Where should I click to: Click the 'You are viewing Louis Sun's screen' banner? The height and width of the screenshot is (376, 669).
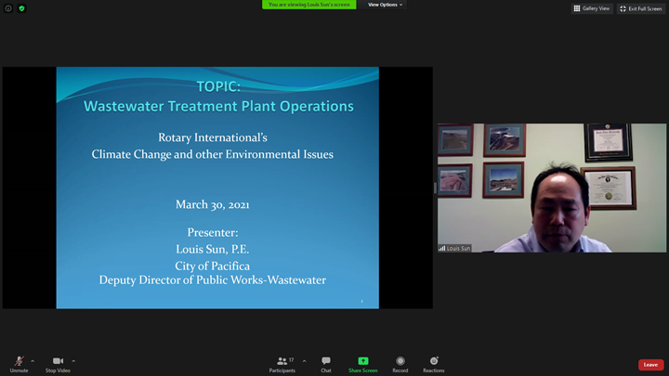click(x=308, y=5)
